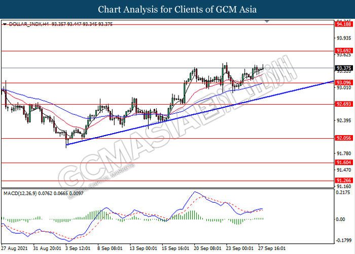
Task: Select the 91.604 red price label
Action: (343, 163)
